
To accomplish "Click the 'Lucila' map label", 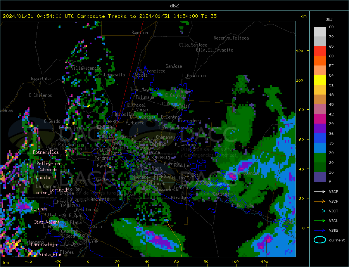I will [x=43, y=177].
